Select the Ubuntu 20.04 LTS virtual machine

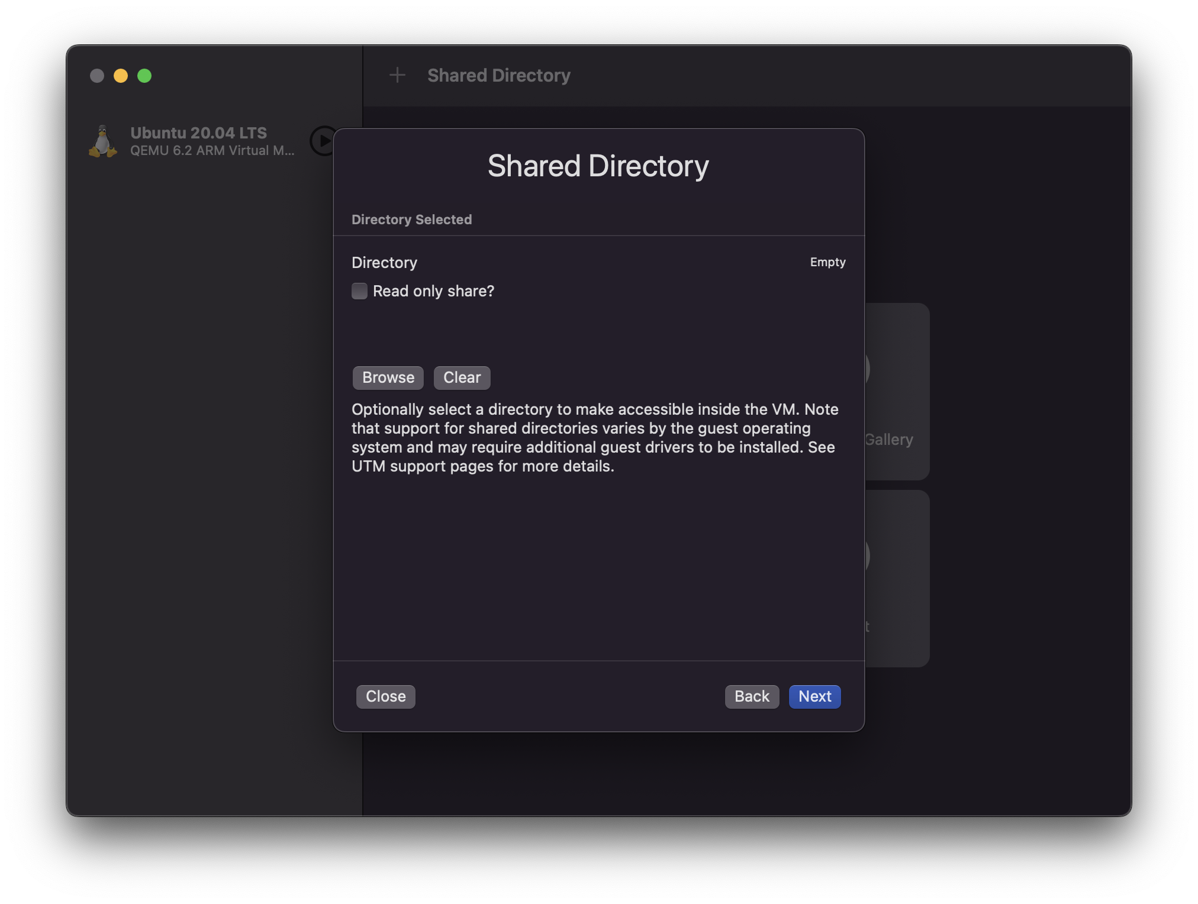tap(198, 133)
